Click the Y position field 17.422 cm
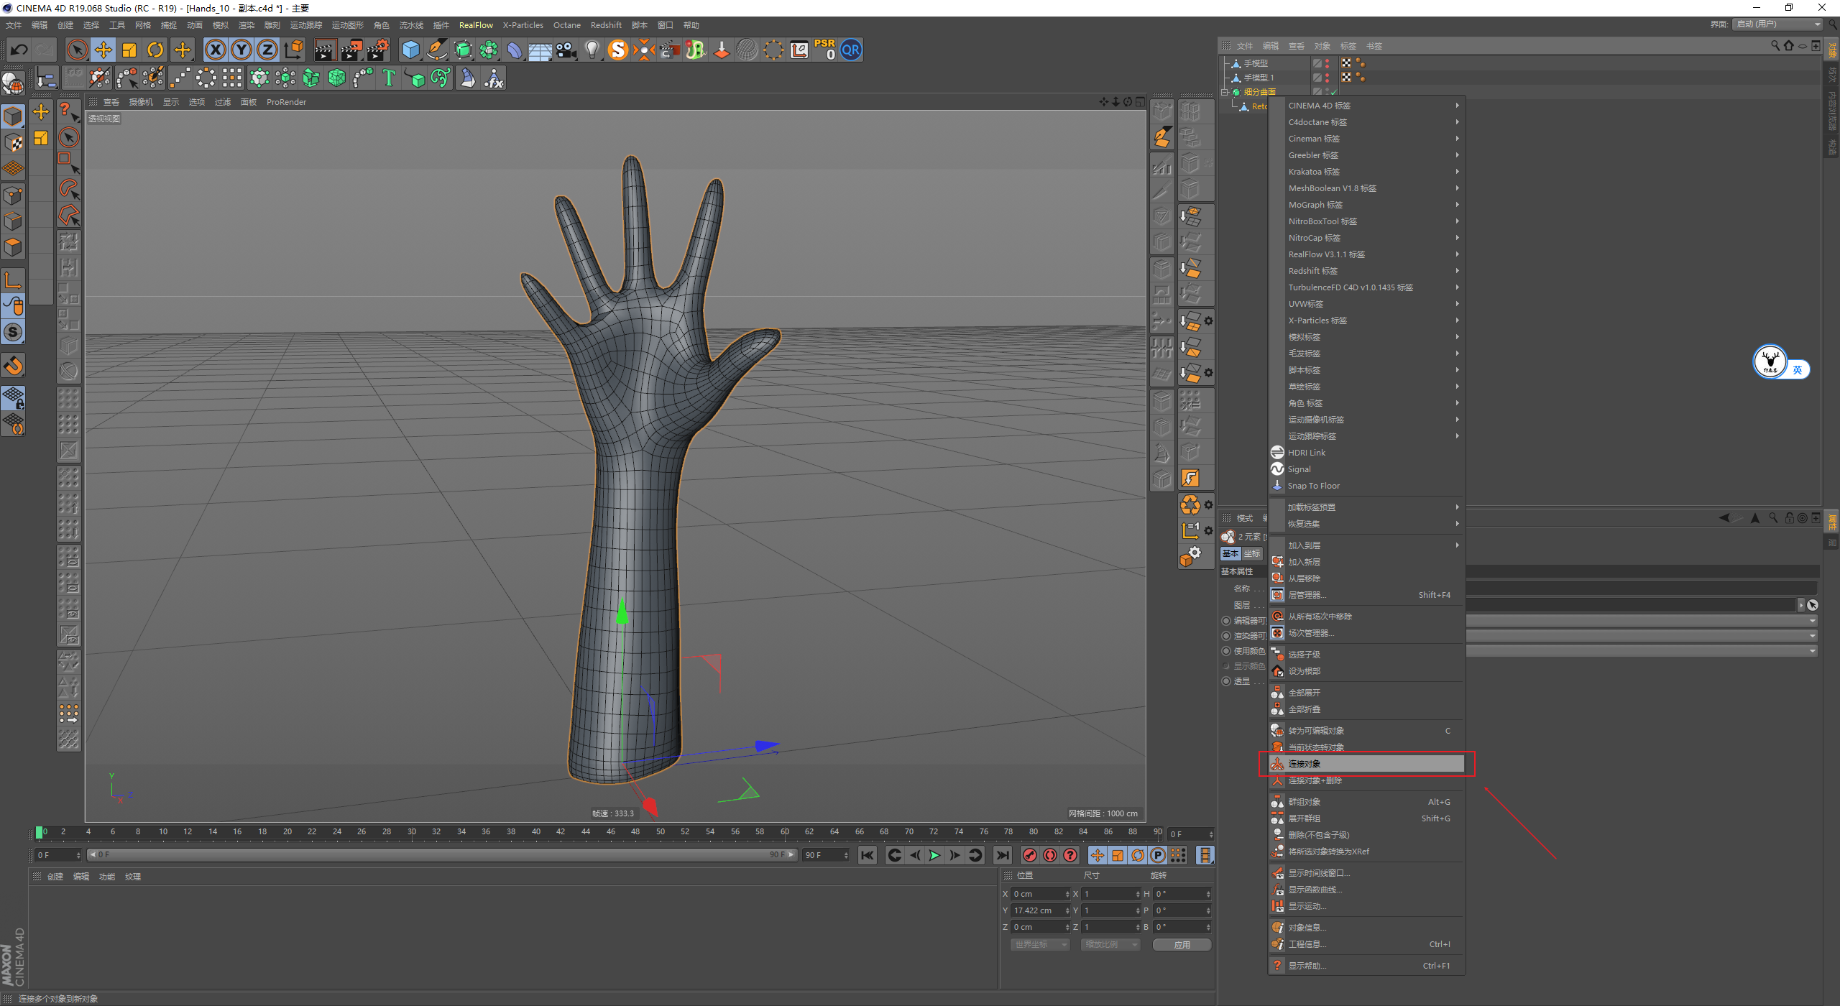Screen dimensions: 1840x1006 coord(1038,910)
